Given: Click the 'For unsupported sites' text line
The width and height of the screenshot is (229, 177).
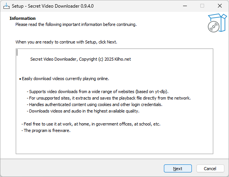Looking at the screenshot, I should (x=109, y=98).
